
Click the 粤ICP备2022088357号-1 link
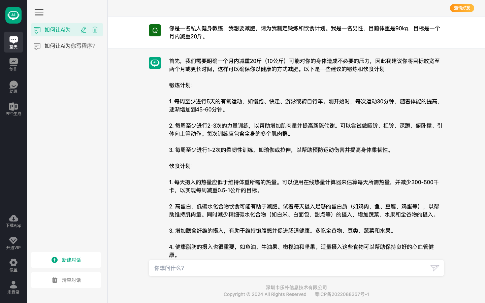click(342, 294)
